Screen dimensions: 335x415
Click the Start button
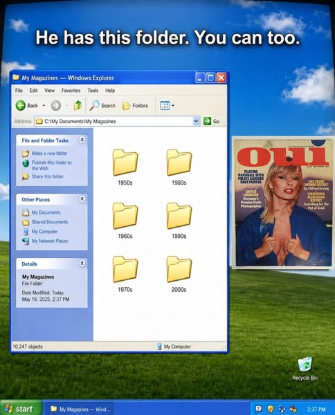click(x=21, y=409)
